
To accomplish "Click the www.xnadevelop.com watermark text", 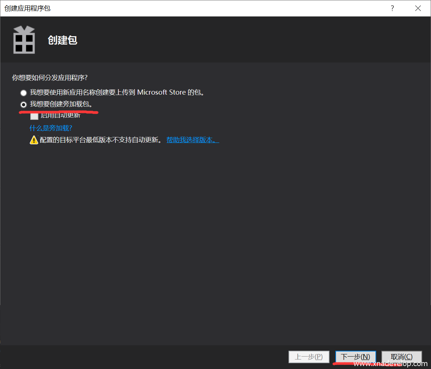I will tap(390, 364).
